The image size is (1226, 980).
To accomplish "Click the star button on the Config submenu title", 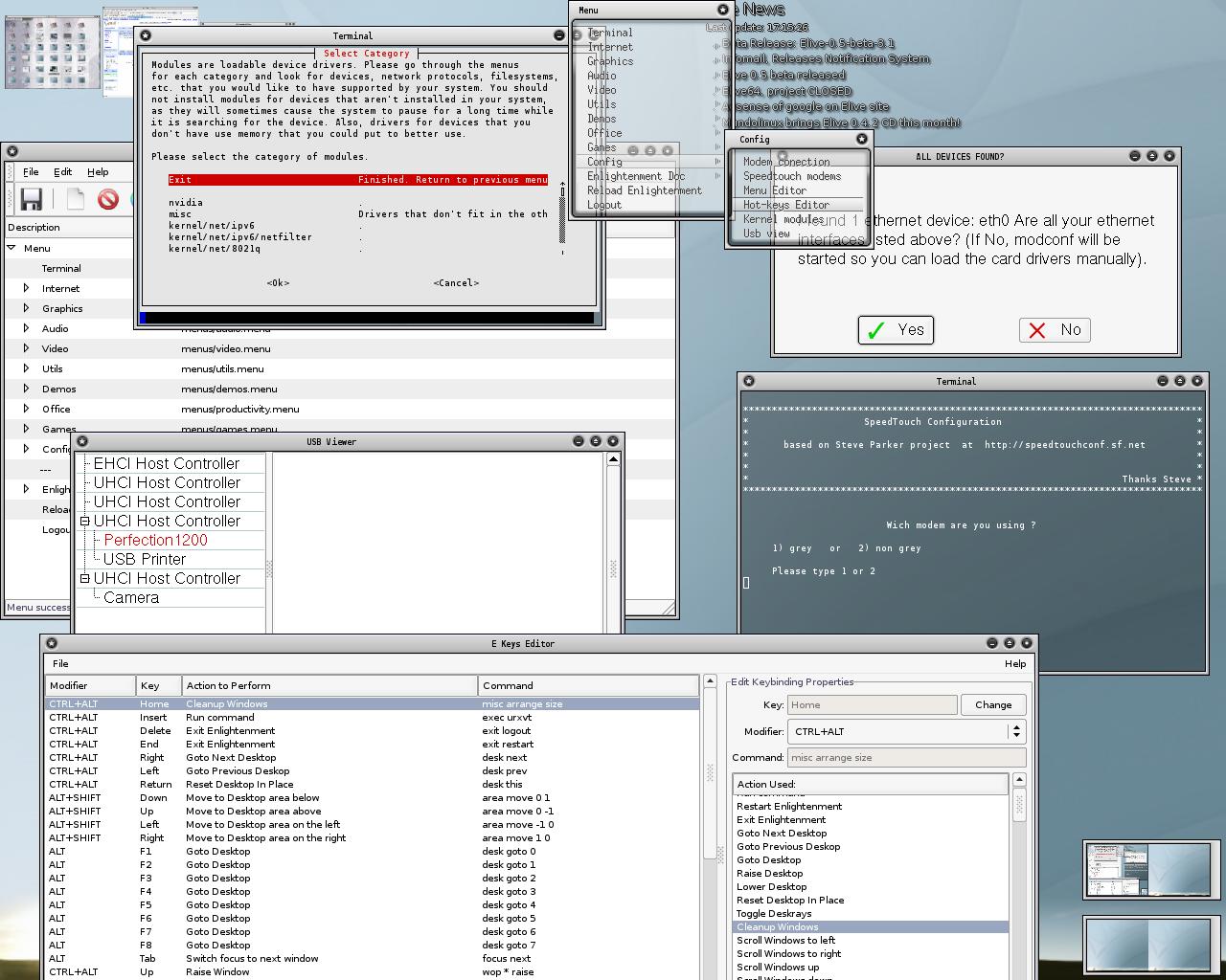I will (x=861, y=139).
